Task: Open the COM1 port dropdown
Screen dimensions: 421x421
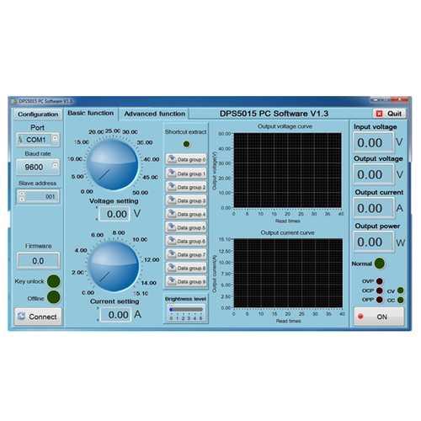Action: [x=56, y=138]
